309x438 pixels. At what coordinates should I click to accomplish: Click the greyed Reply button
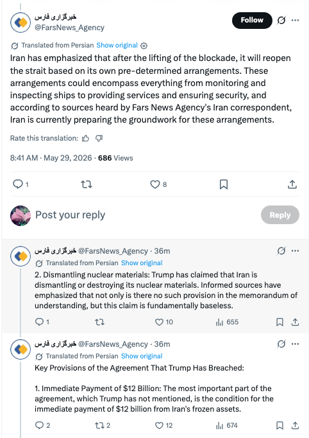[280, 215]
